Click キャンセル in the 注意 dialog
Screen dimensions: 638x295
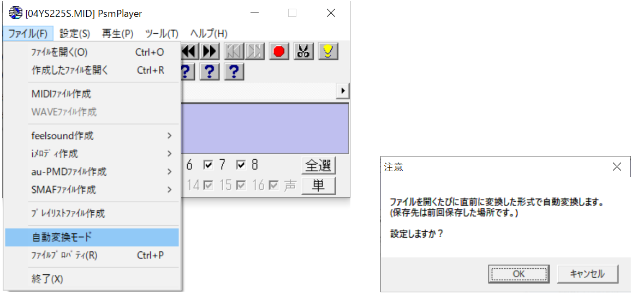click(588, 274)
